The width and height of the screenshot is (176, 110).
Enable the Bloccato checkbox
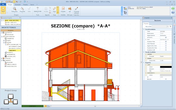(x=166, y=79)
